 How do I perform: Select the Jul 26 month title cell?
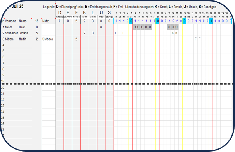pyautogui.click(x=18, y=6)
